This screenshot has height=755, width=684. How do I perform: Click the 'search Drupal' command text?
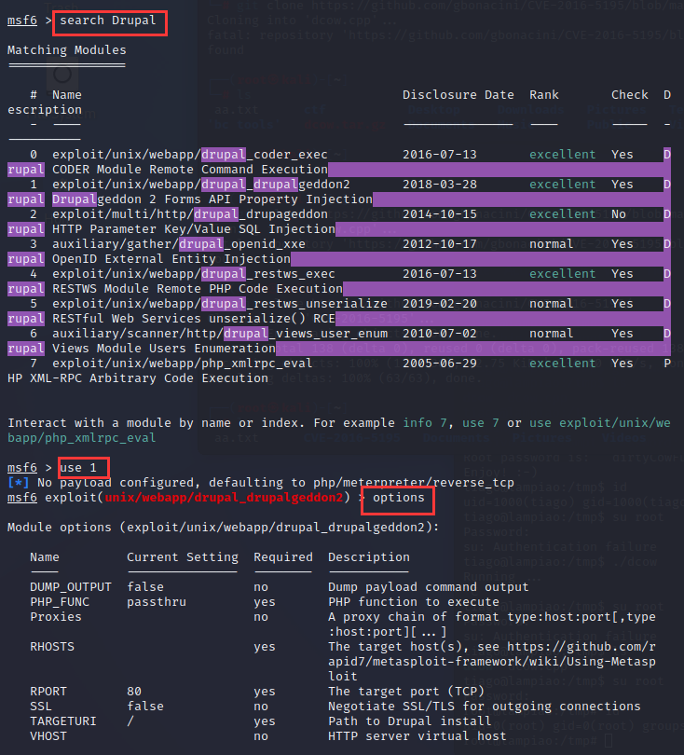pyautogui.click(x=108, y=21)
